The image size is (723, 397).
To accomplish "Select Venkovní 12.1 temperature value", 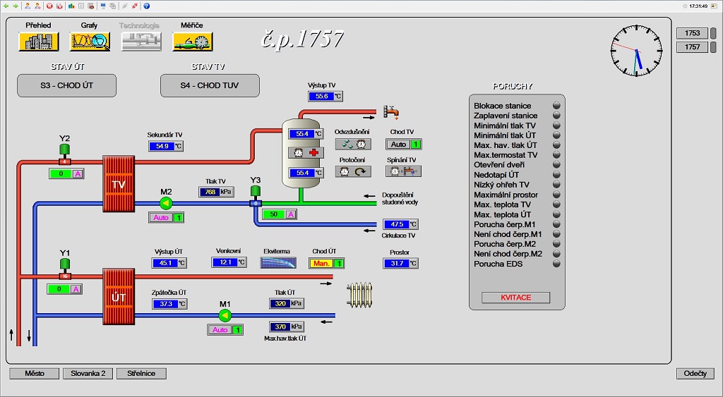I will pyautogui.click(x=229, y=262).
